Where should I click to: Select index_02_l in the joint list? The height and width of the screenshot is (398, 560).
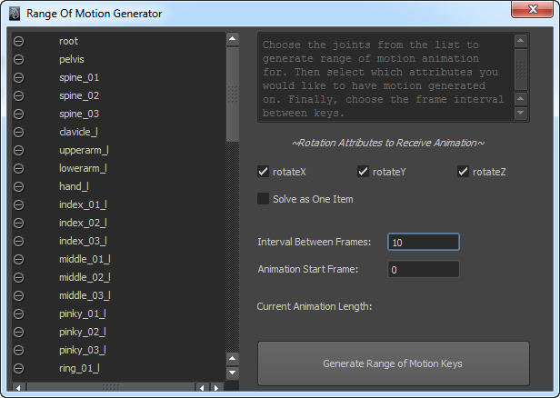click(x=84, y=224)
